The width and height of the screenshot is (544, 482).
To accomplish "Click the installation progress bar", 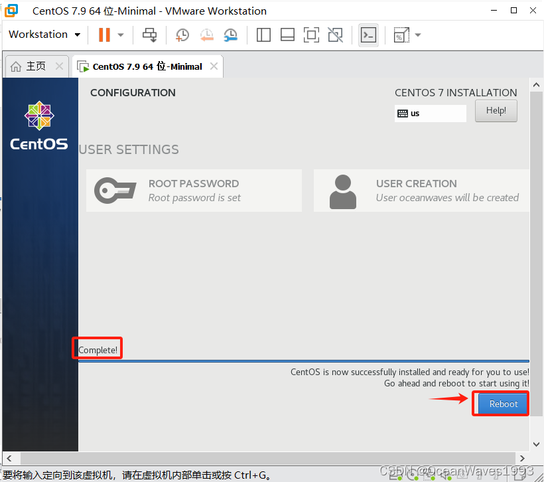I will 304,361.
